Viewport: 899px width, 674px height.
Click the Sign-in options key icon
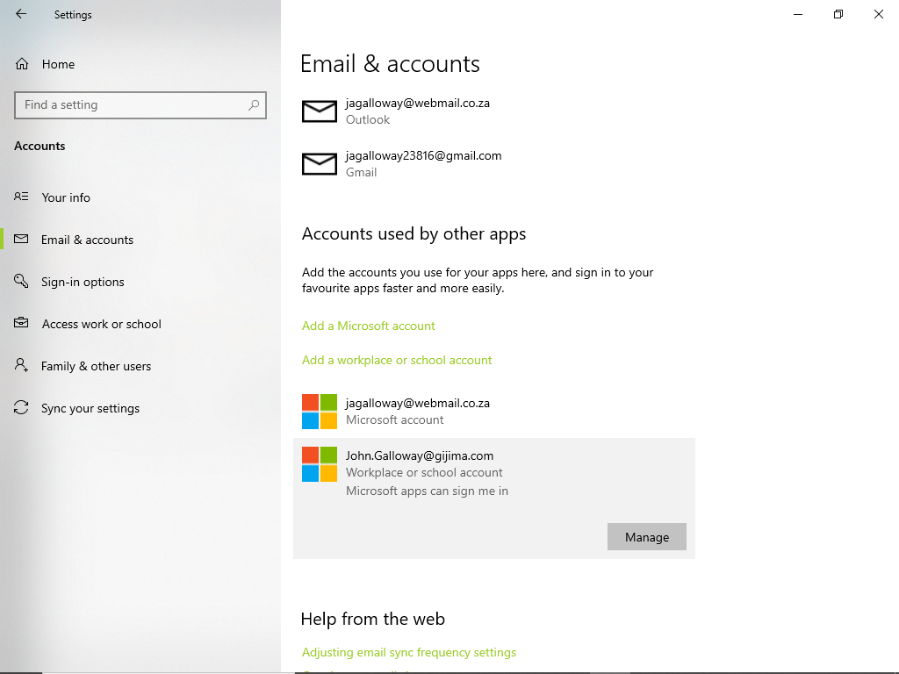(x=20, y=281)
